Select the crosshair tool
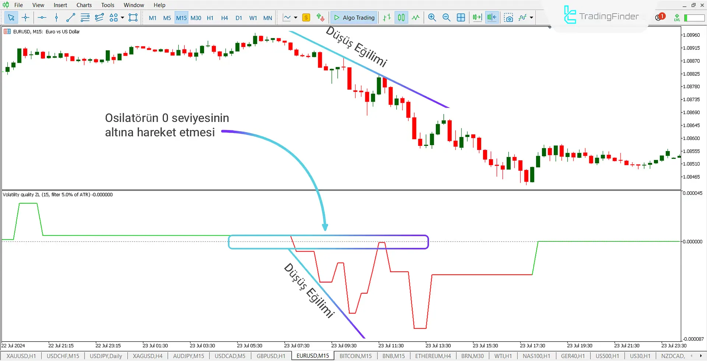707x361 pixels. click(25, 17)
